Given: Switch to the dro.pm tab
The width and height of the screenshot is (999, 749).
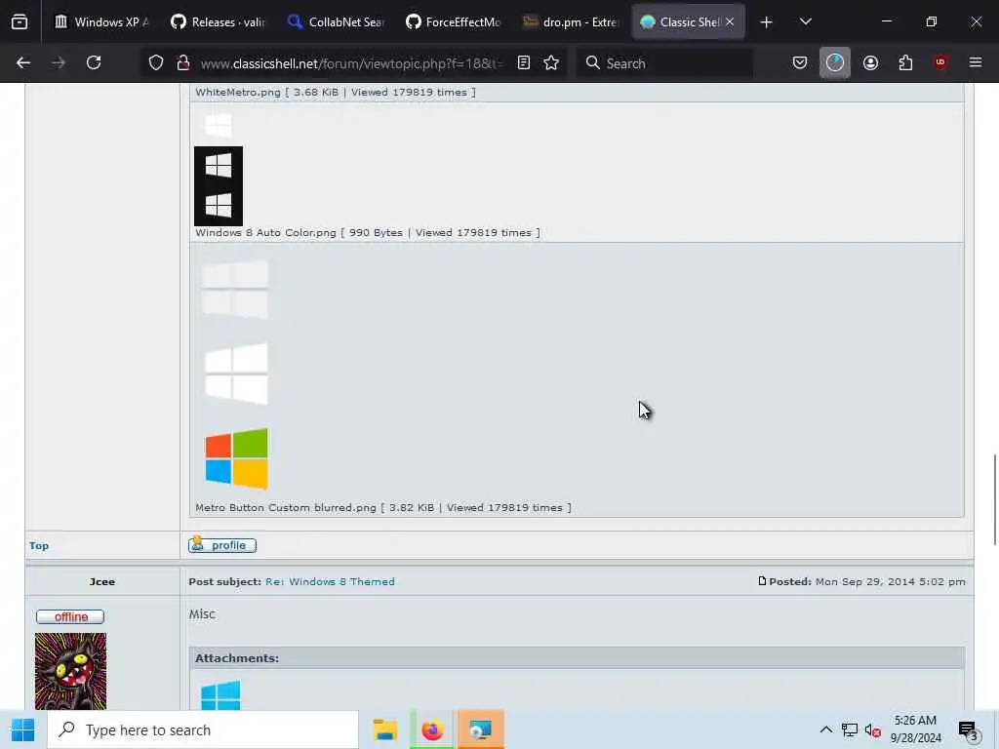Looking at the screenshot, I should pos(570,22).
